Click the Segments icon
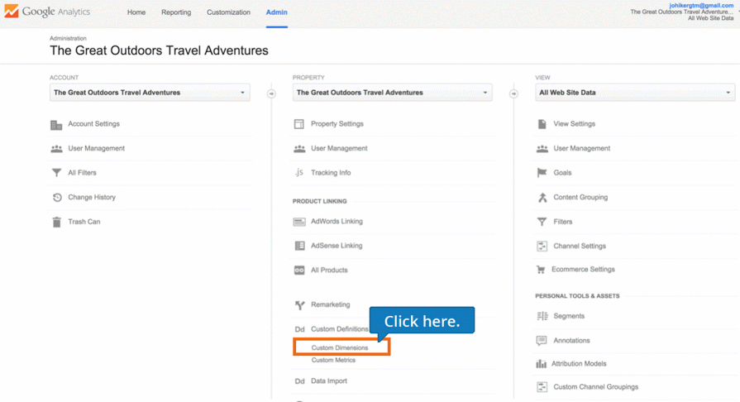 pyautogui.click(x=542, y=316)
